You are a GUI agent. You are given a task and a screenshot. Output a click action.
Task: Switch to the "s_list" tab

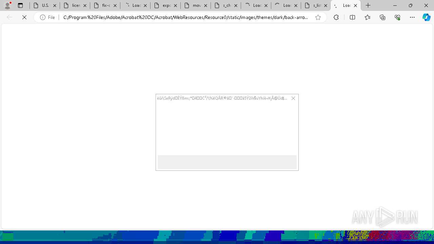(316, 5)
